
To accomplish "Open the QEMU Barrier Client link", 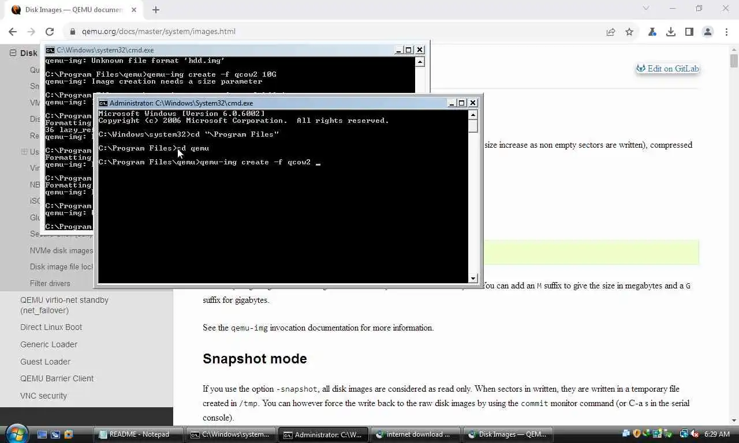I will coord(57,378).
